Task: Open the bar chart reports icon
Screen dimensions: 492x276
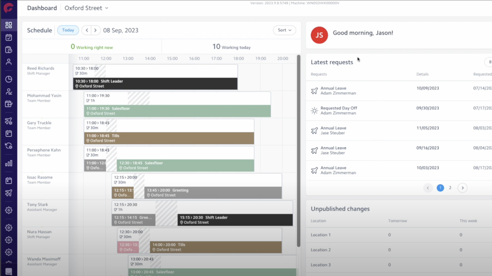Action: coord(9,164)
